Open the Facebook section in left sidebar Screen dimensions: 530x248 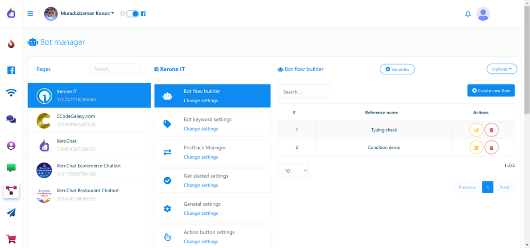click(x=11, y=70)
